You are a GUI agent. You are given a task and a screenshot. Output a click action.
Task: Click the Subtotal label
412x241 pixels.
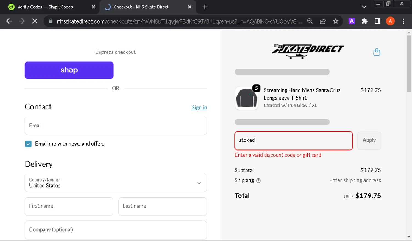[x=244, y=170]
